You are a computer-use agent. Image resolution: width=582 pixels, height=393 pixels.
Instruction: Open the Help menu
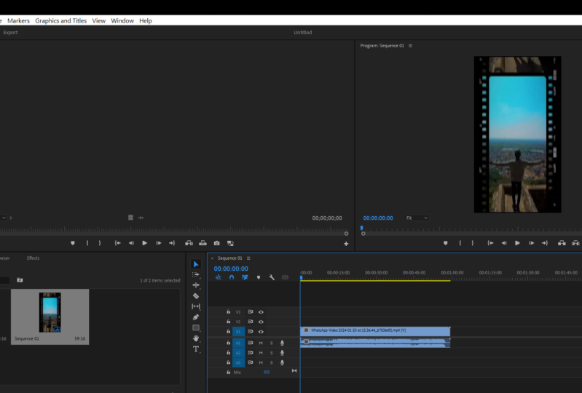click(x=146, y=21)
